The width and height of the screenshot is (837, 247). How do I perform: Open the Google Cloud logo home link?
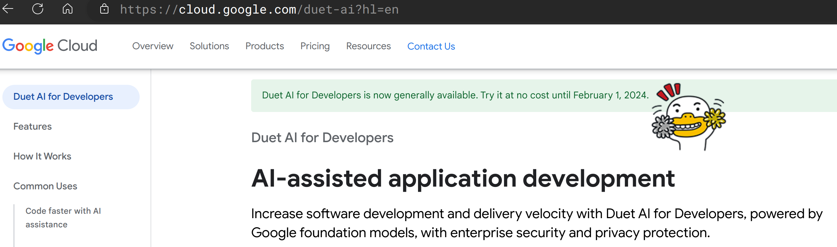(x=50, y=46)
